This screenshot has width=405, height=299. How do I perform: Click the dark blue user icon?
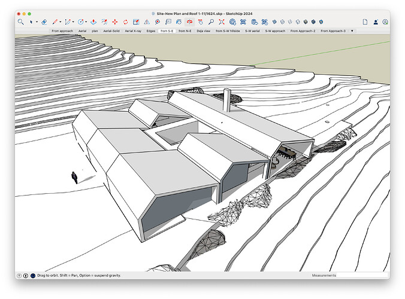coord(376,22)
